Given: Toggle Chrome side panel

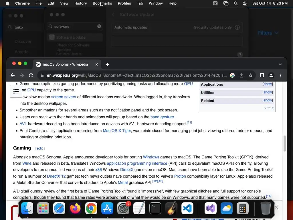Looking at the screenshot, I should (262, 75).
